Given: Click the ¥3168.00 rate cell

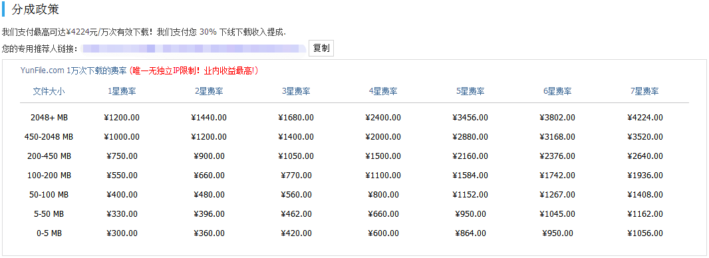Looking at the screenshot, I should [557, 137].
